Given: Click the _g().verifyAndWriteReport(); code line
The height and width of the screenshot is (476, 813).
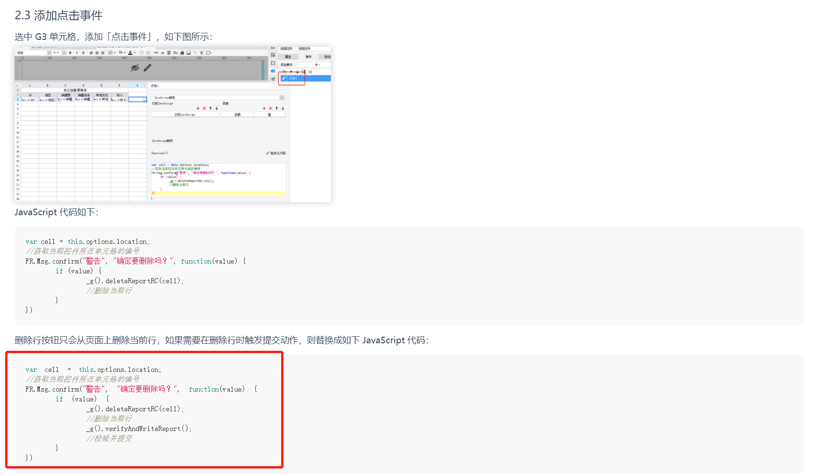Looking at the screenshot, I should point(139,429).
